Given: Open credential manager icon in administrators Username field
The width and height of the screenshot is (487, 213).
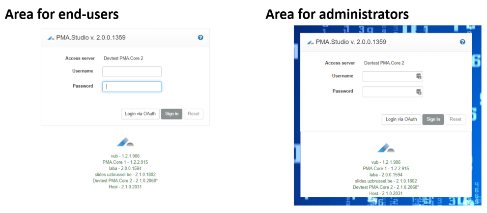Looking at the screenshot, I should coord(419,76).
